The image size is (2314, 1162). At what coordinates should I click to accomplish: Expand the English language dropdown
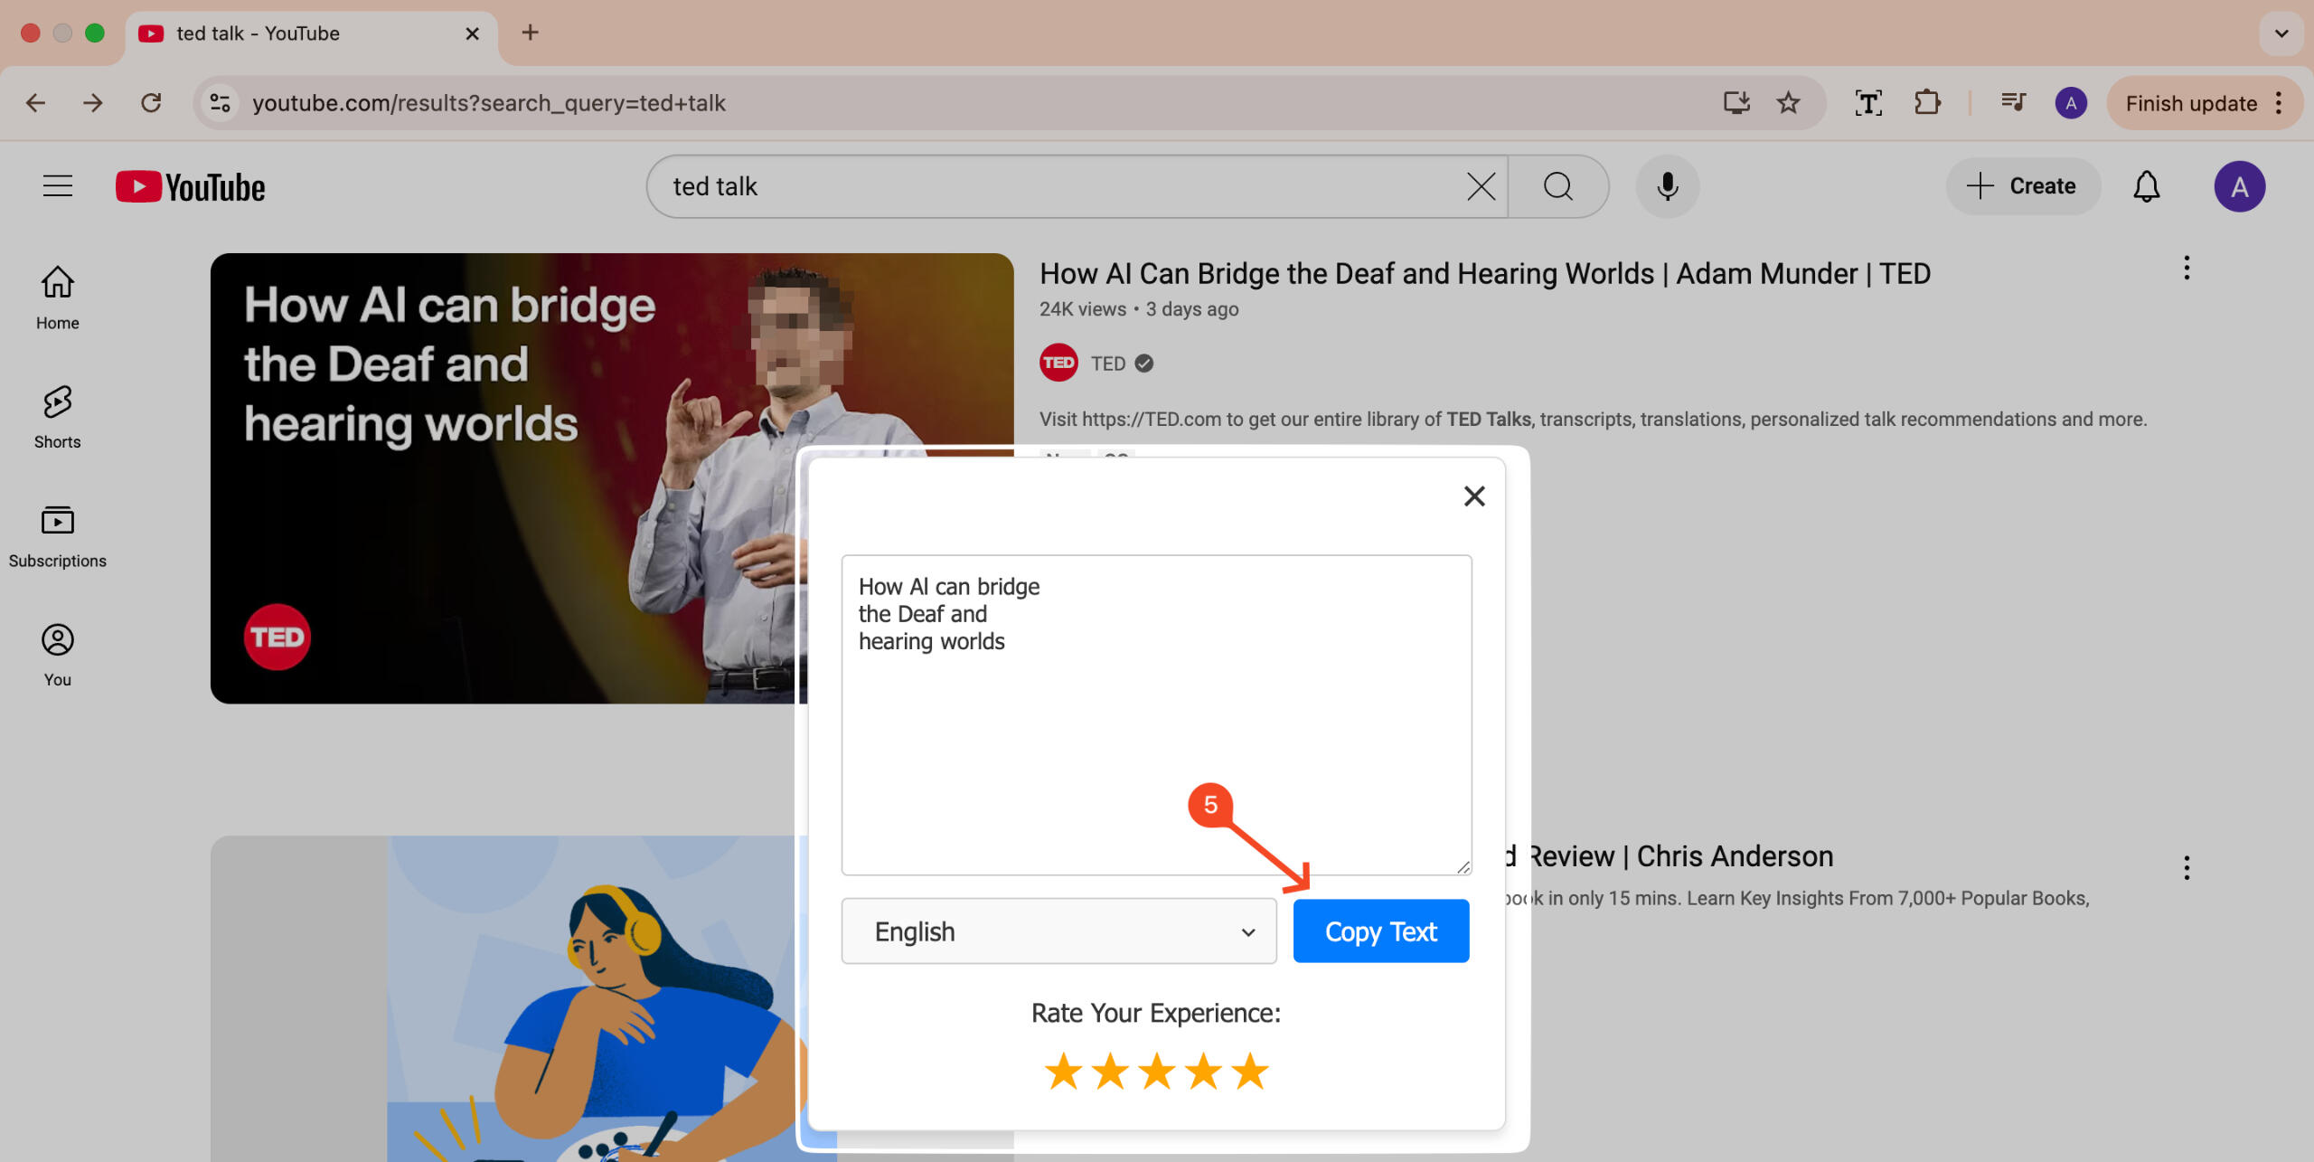[1058, 931]
